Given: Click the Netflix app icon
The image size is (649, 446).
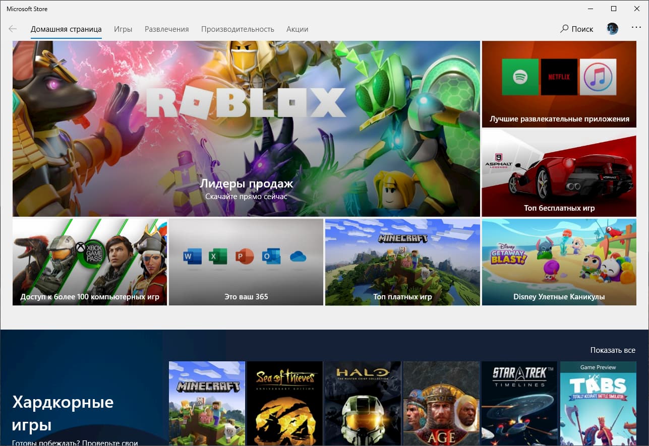Looking at the screenshot, I should point(559,77).
